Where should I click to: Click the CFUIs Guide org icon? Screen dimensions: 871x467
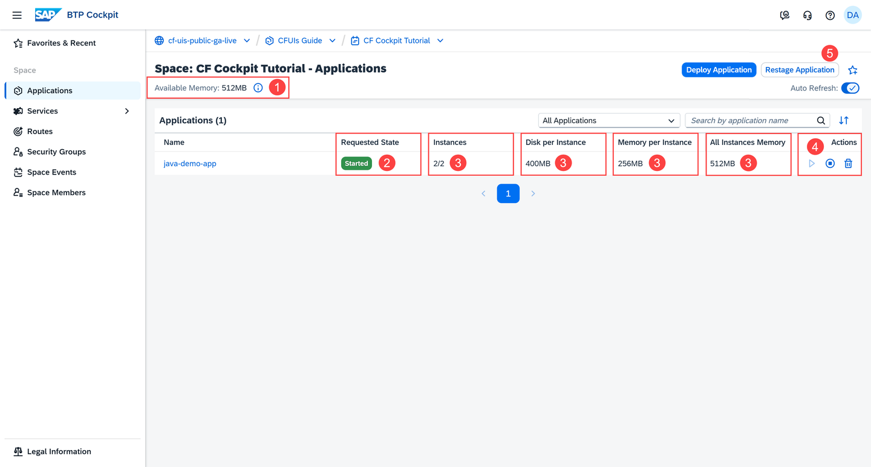pos(269,40)
